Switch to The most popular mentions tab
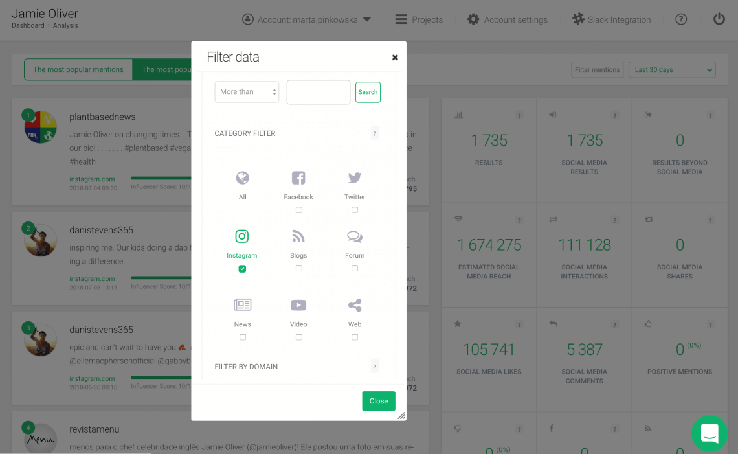The width and height of the screenshot is (738, 454). [78, 70]
